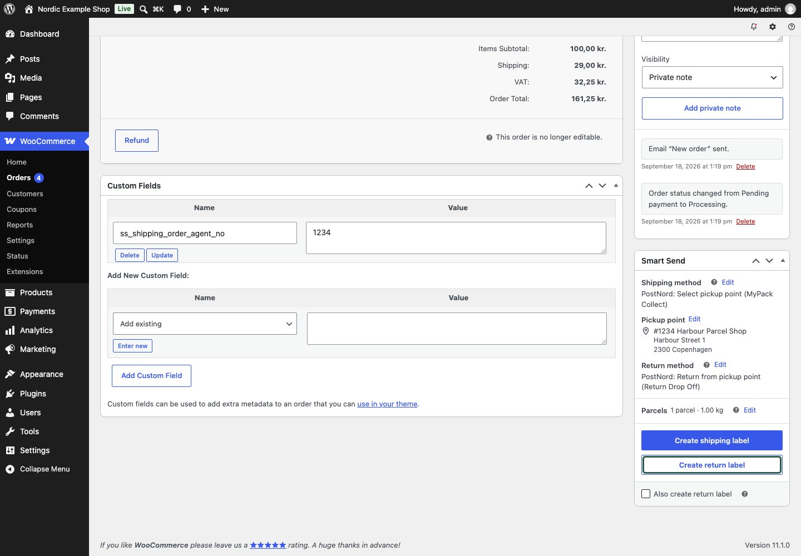Click the WordPress logo icon
Viewport: 801px width, 556px height.
pyautogui.click(x=9, y=9)
